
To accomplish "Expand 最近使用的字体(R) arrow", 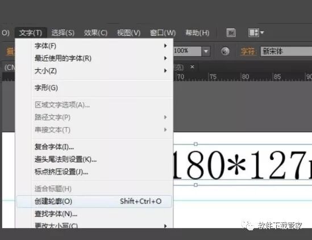I will point(165,58).
